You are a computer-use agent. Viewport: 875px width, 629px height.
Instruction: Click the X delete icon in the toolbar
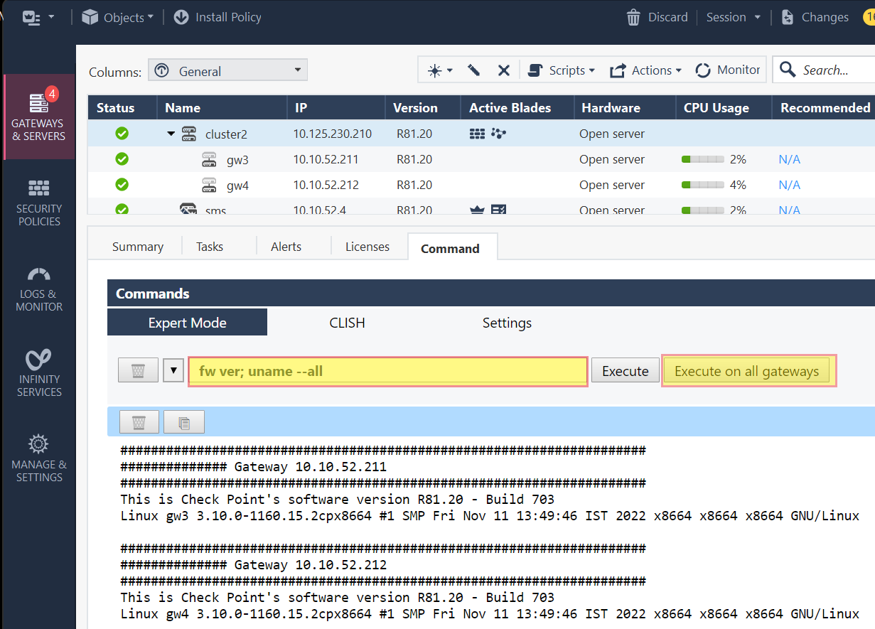[x=503, y=70]
